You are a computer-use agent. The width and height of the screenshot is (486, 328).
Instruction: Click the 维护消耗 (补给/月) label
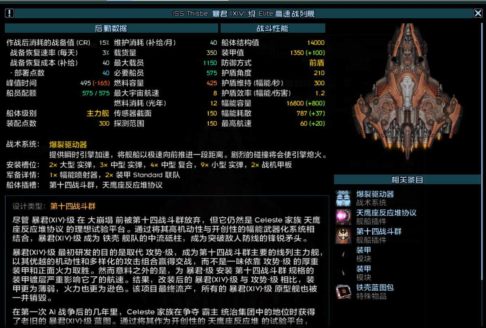point(145,43)
